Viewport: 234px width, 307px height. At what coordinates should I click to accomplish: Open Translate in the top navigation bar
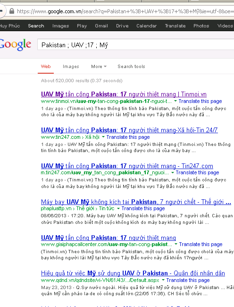click(175, 26)
